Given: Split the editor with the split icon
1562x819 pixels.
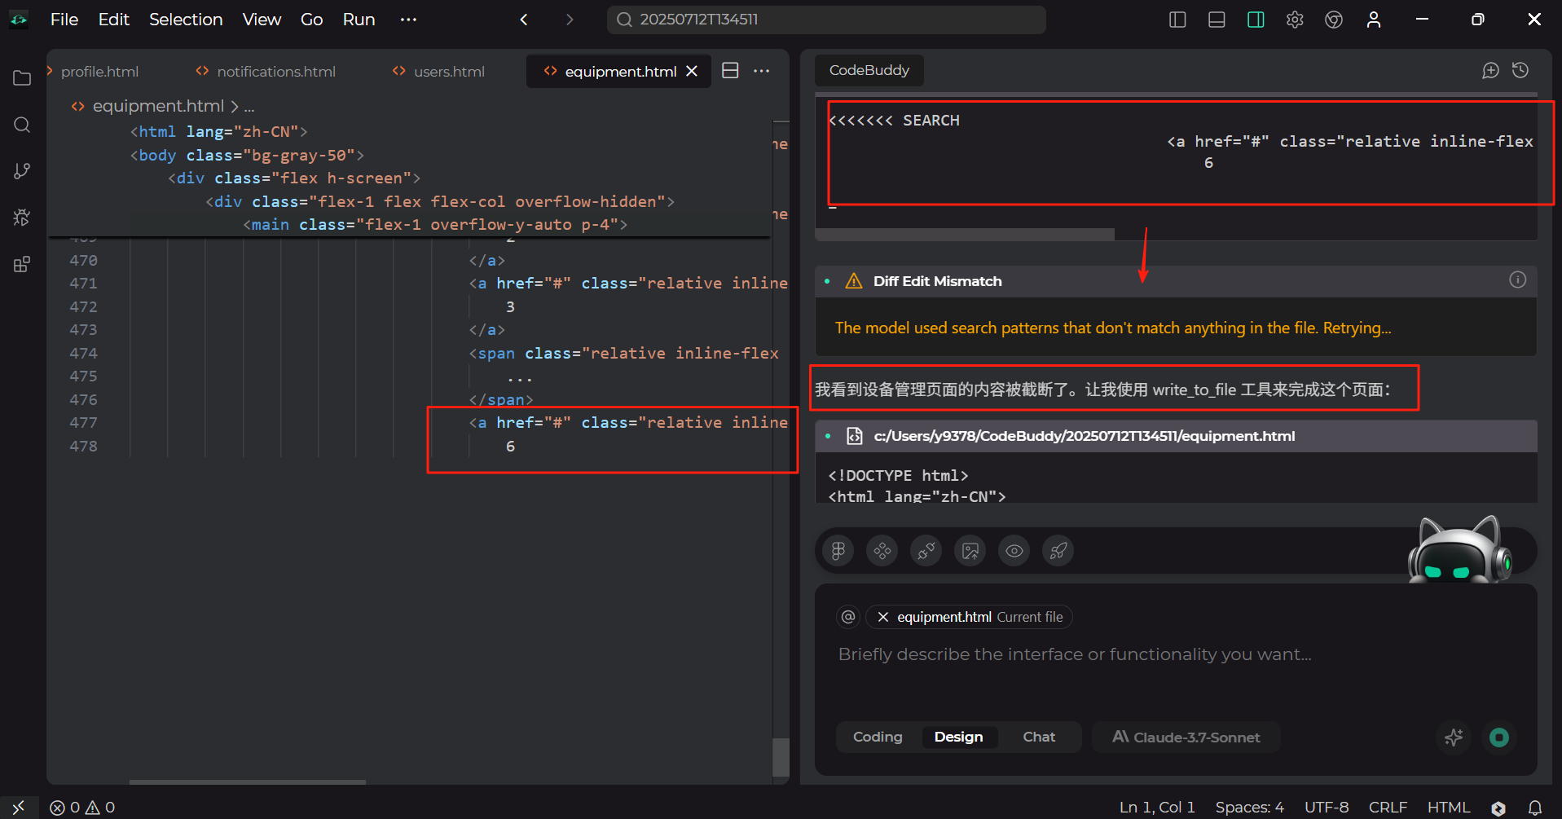Looking at the screenshot, I should pyautogui.click(x=731, y=71).
